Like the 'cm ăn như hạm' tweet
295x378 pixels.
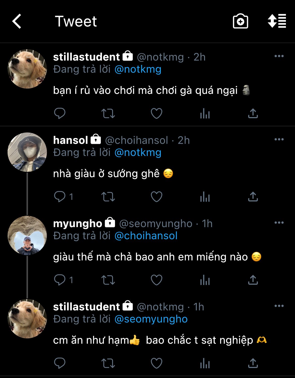click(156, 363)
